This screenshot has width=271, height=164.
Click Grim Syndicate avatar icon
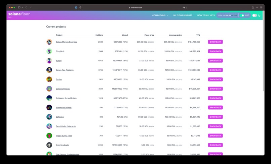pyautogui.click(x=49, y=145)
